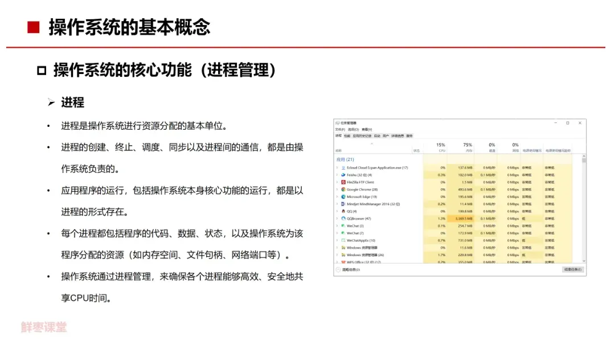Screen dimensions: 615x346
Task: Click the scrollbar up arrow in Task Manager
Action: pos(584,156)
